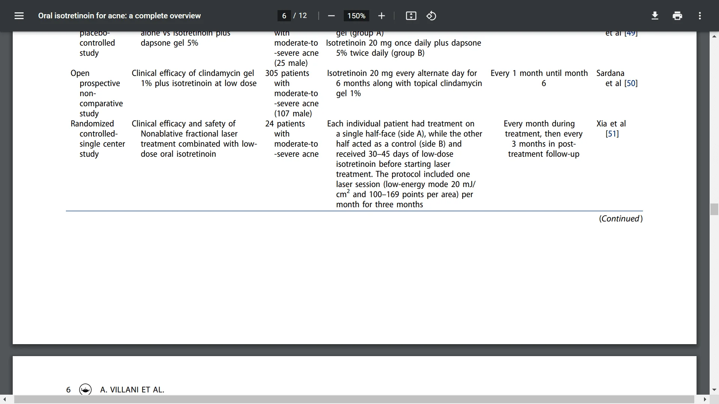Click the 'A. VILLANI ET AL.' header text
Viewport: 719px width, 404px height.
tap(132, 390)
